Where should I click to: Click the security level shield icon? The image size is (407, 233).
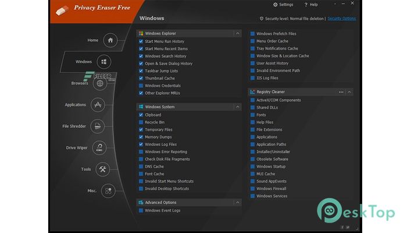click(262, 19)
